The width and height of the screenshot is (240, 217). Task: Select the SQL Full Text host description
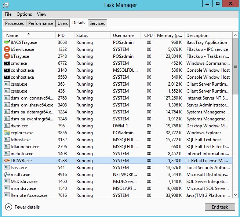tap(204, 140)
